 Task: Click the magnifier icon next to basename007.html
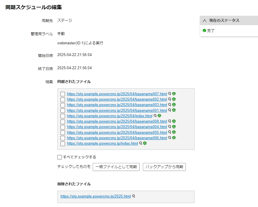pyautogui.click(x=170, y=94)
